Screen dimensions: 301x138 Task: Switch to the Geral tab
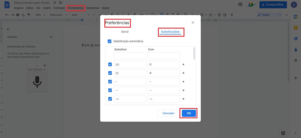tap(125, 32)
